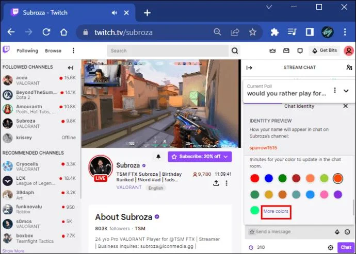Reload the page in the browser
Screen dimensions: 356x254
point(46,32)
